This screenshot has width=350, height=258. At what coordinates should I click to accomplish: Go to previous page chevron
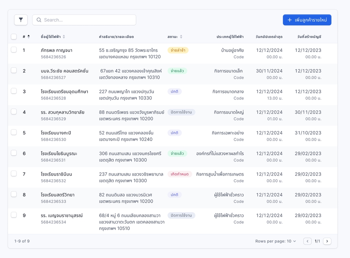(307, 241)
